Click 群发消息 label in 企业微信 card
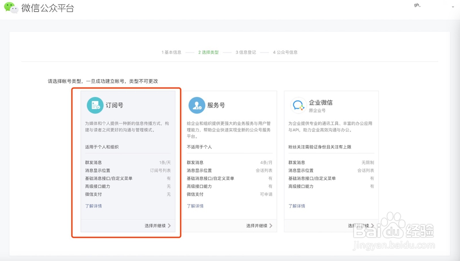 [297, 162]
